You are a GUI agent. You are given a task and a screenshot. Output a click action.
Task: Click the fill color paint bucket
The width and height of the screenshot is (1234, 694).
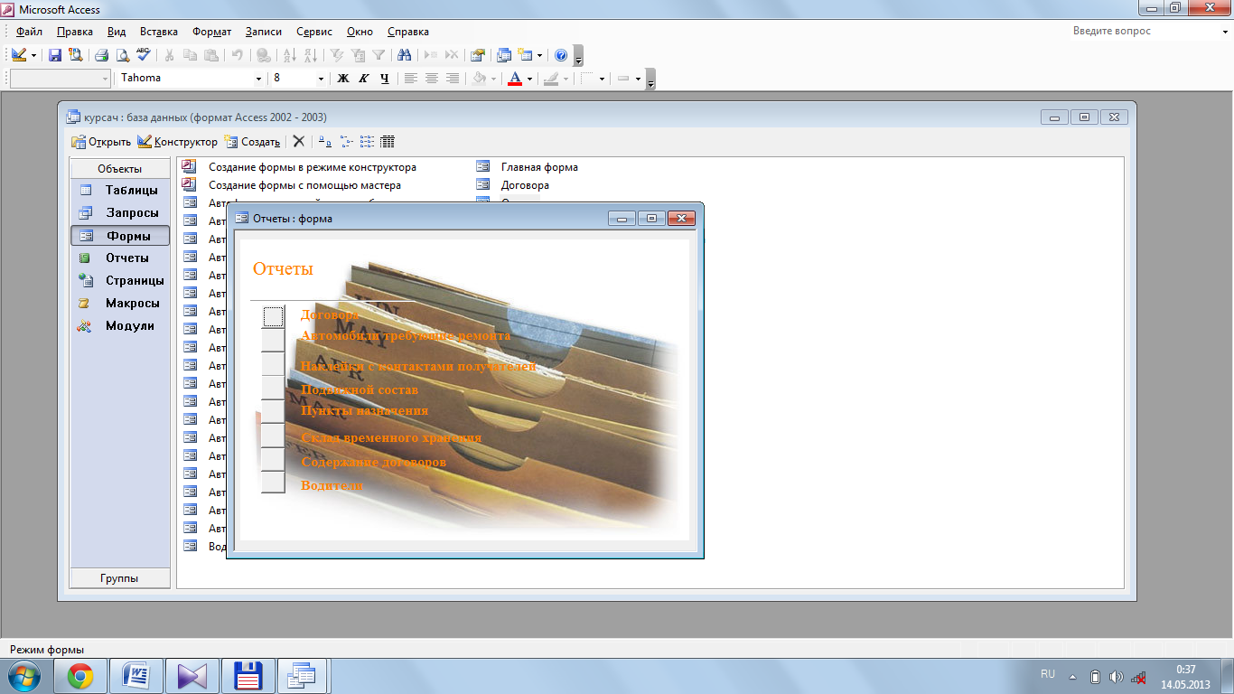481,79
